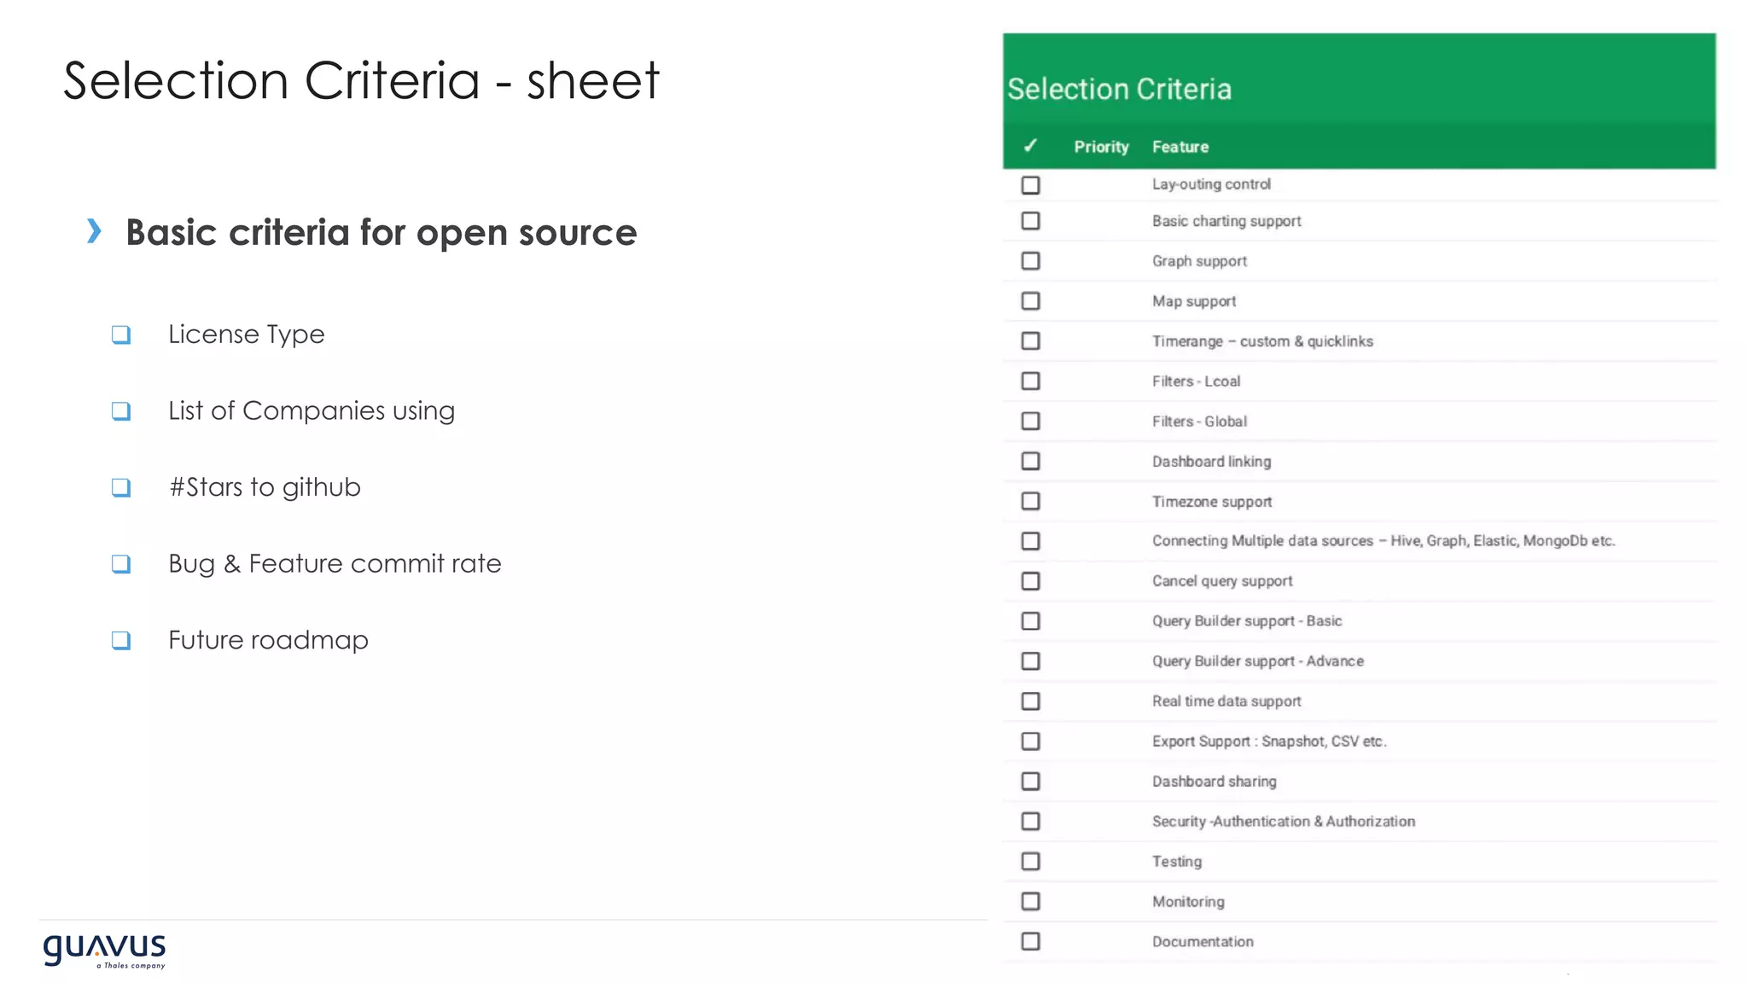Click the Priority column header
This screenshot has height=983, width=1748.
pos(1101,147)
